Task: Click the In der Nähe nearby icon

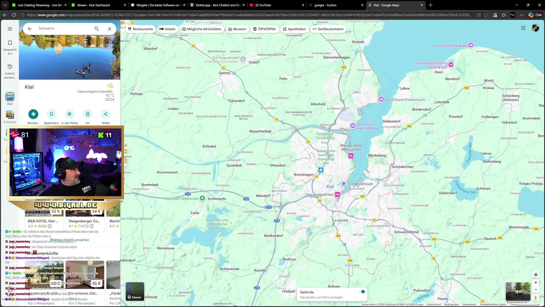Action: point(69,114)
